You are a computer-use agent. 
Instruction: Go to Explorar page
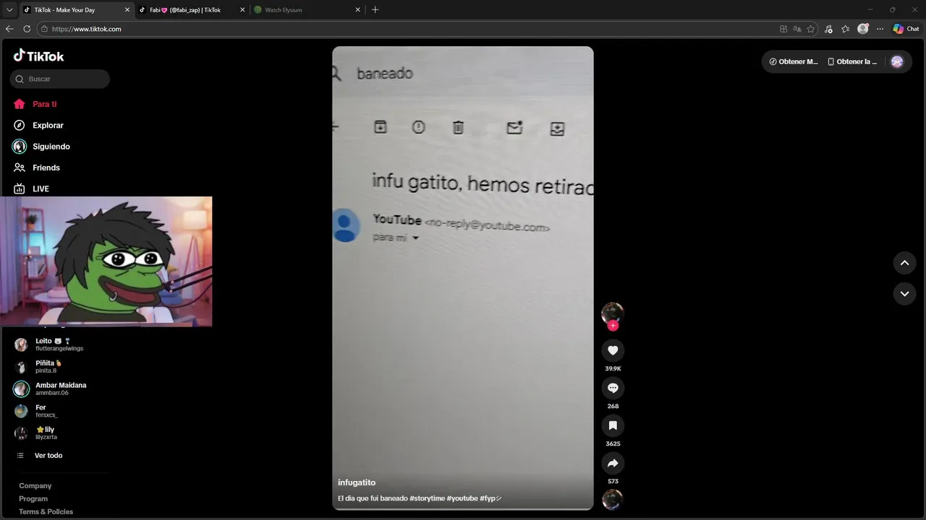(48, 125)
